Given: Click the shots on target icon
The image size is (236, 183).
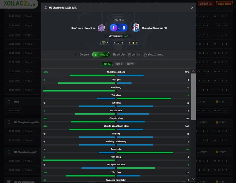Looking at the screenshot, I should click(104, 43).
